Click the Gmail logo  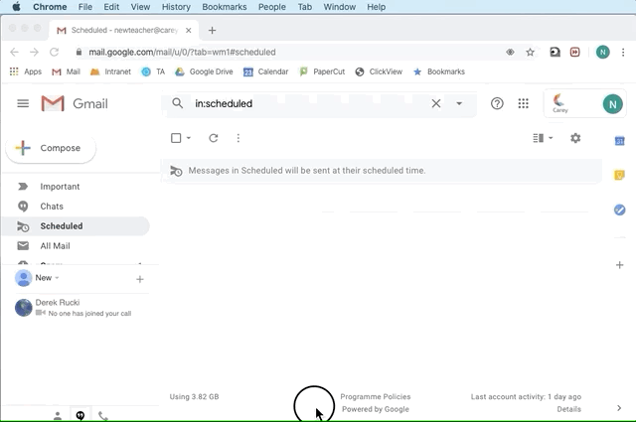pyautogui.click(x=75, y=104)
